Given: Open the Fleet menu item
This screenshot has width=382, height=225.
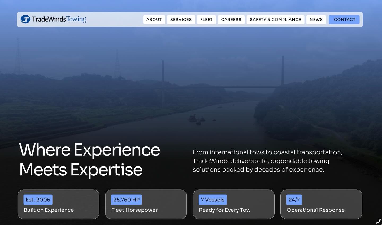Looking at the screenshot, I should (206, 20).
